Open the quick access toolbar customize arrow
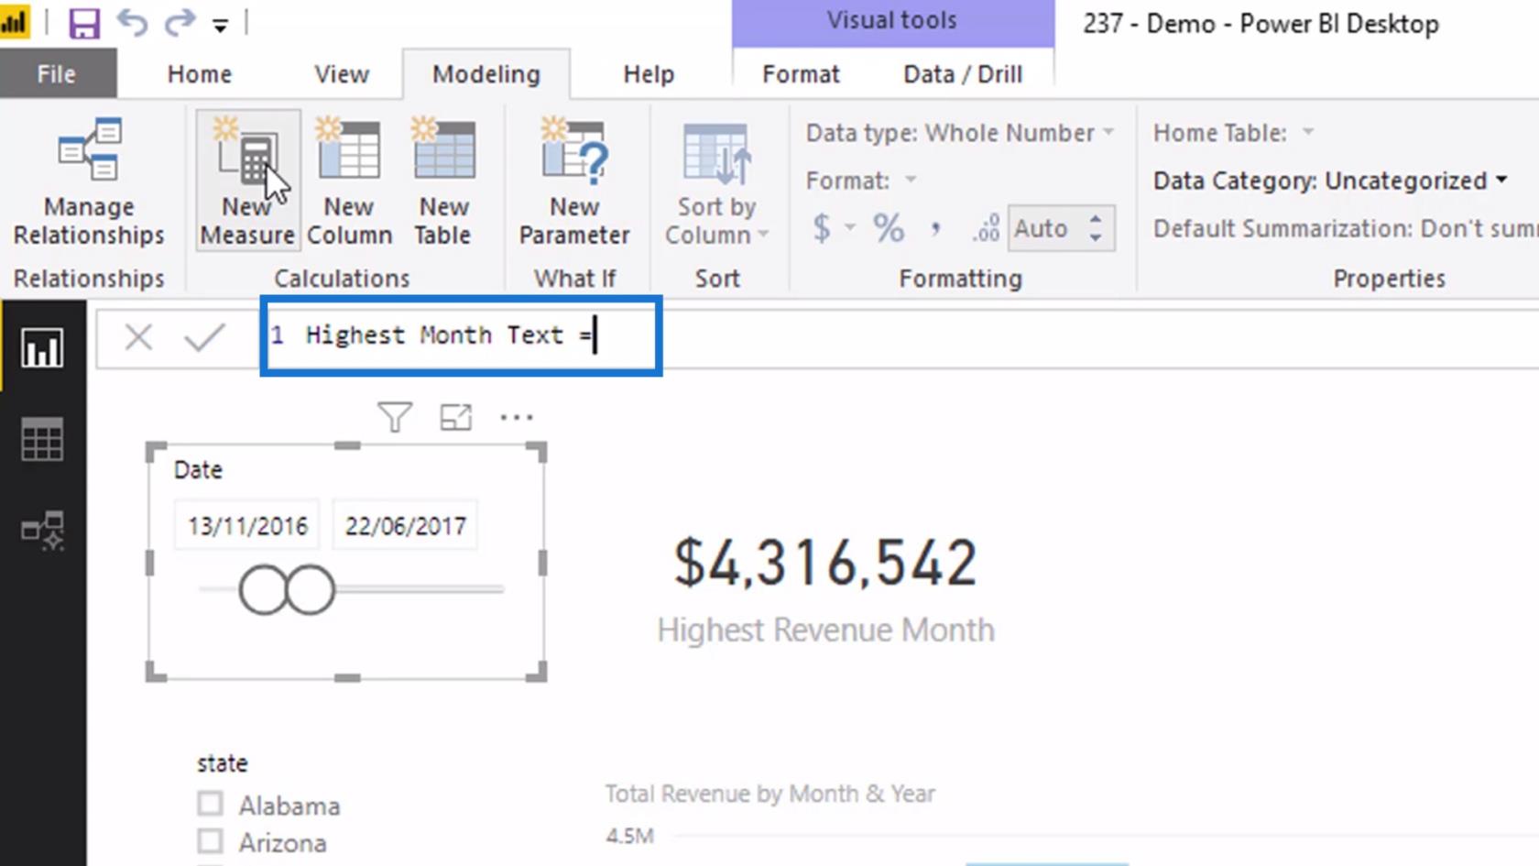The image size is (1539, 866). [x=220, y=26]
